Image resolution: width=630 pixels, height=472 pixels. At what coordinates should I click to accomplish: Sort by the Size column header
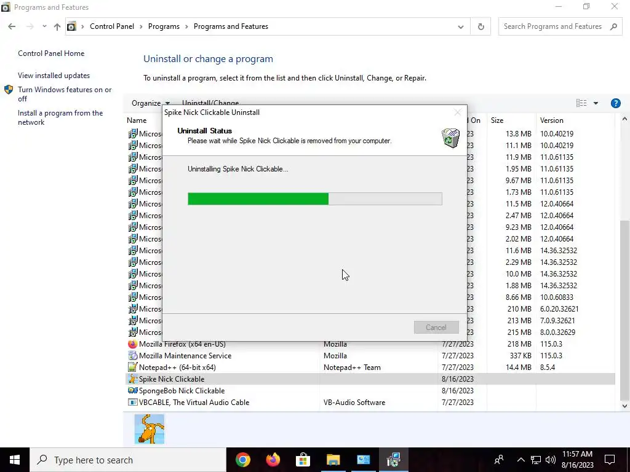pos(497,120)
